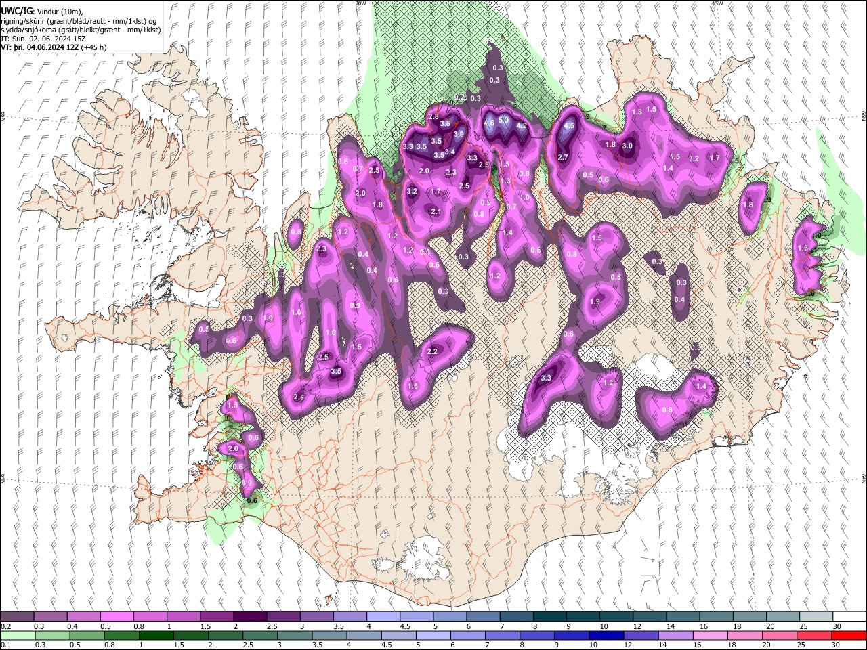Click the '2.1' precipitation value on map
The height and width of the screenshot is (650, 867).
click(436, 212)
